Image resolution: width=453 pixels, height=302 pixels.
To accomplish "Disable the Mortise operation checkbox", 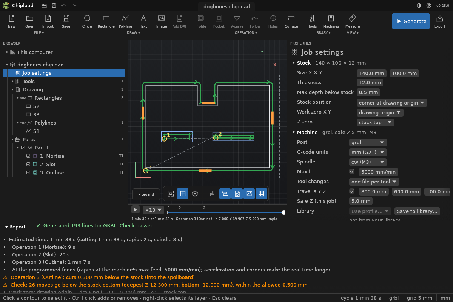I will click(x=28, y=156).
